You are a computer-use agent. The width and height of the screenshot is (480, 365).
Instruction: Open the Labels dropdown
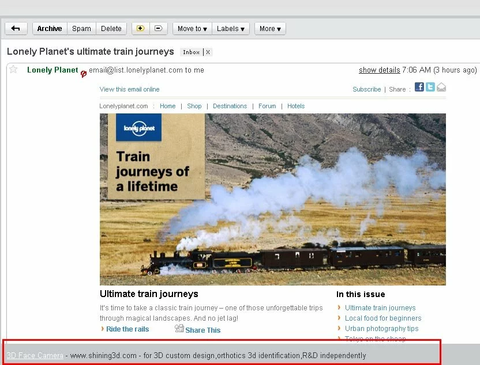231,28
